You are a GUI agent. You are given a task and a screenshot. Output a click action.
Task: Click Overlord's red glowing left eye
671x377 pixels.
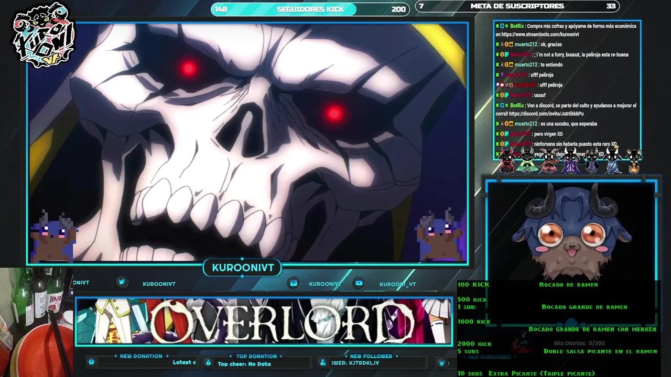pos(189,68)
